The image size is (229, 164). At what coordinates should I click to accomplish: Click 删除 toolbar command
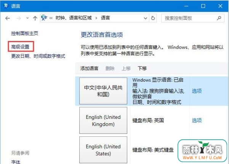click(110, 68)
